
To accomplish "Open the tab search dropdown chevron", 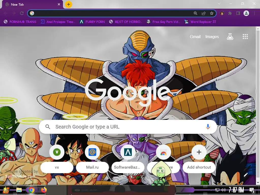I will pos(219,4).
